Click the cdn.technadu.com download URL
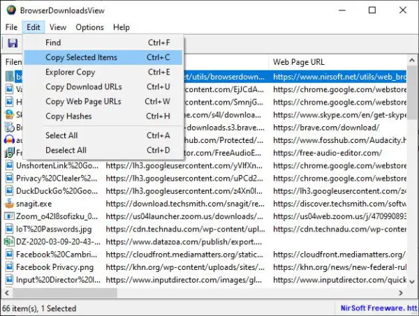This screenshot has height=316, width=419. [x=185, y=229]
